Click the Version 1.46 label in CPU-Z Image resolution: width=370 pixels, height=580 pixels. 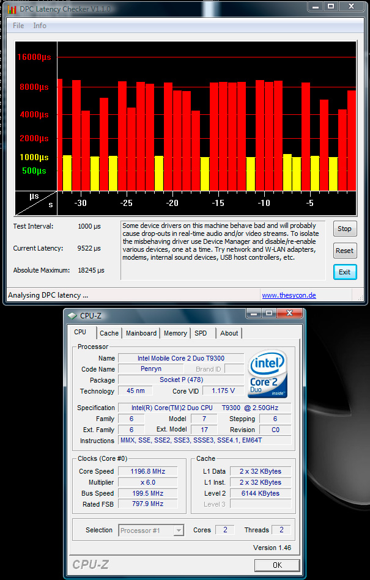pyautogui.click(x=272, y=548)
